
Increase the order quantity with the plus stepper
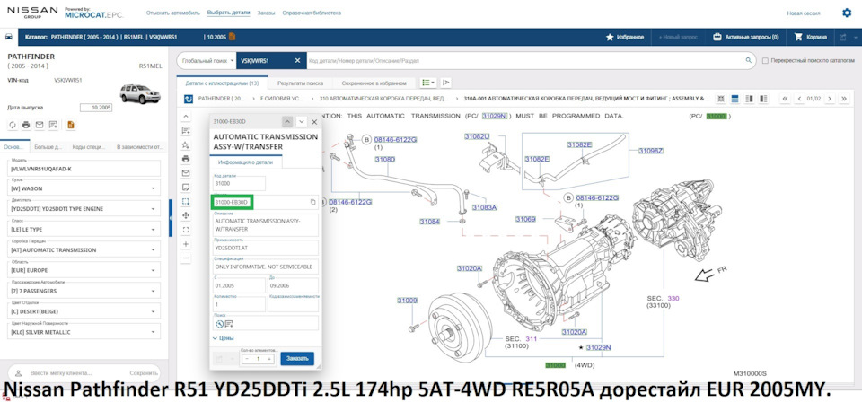tap(269, 359)
